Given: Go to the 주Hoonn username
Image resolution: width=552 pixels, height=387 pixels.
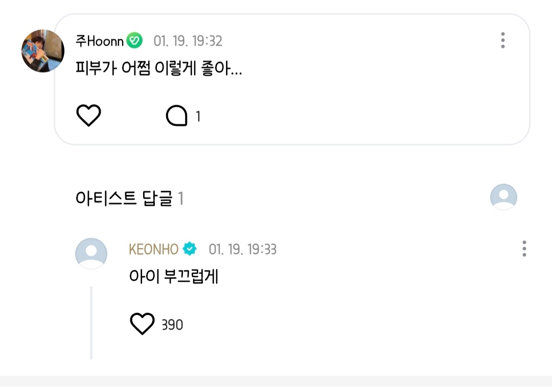Looking at the screenshot, I should click(100, 41).
